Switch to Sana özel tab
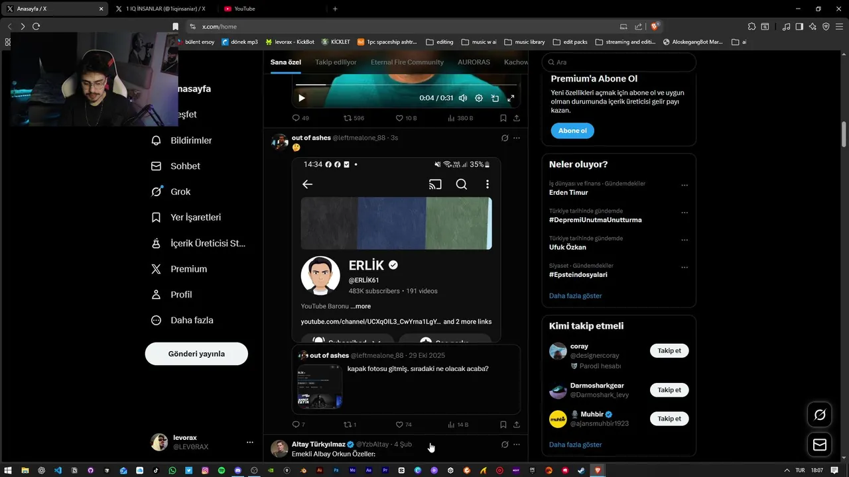The height and width of the screenshot is (477, 849). click(286, 62)
